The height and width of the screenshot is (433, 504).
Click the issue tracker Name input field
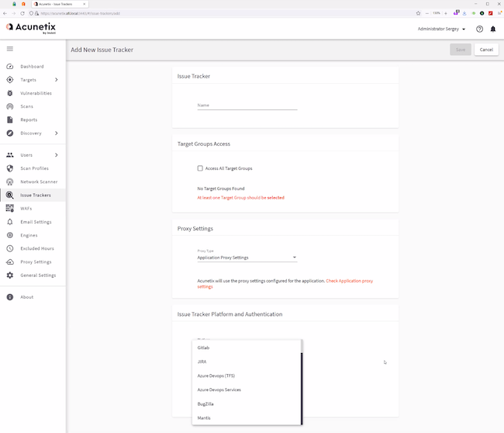247,106
